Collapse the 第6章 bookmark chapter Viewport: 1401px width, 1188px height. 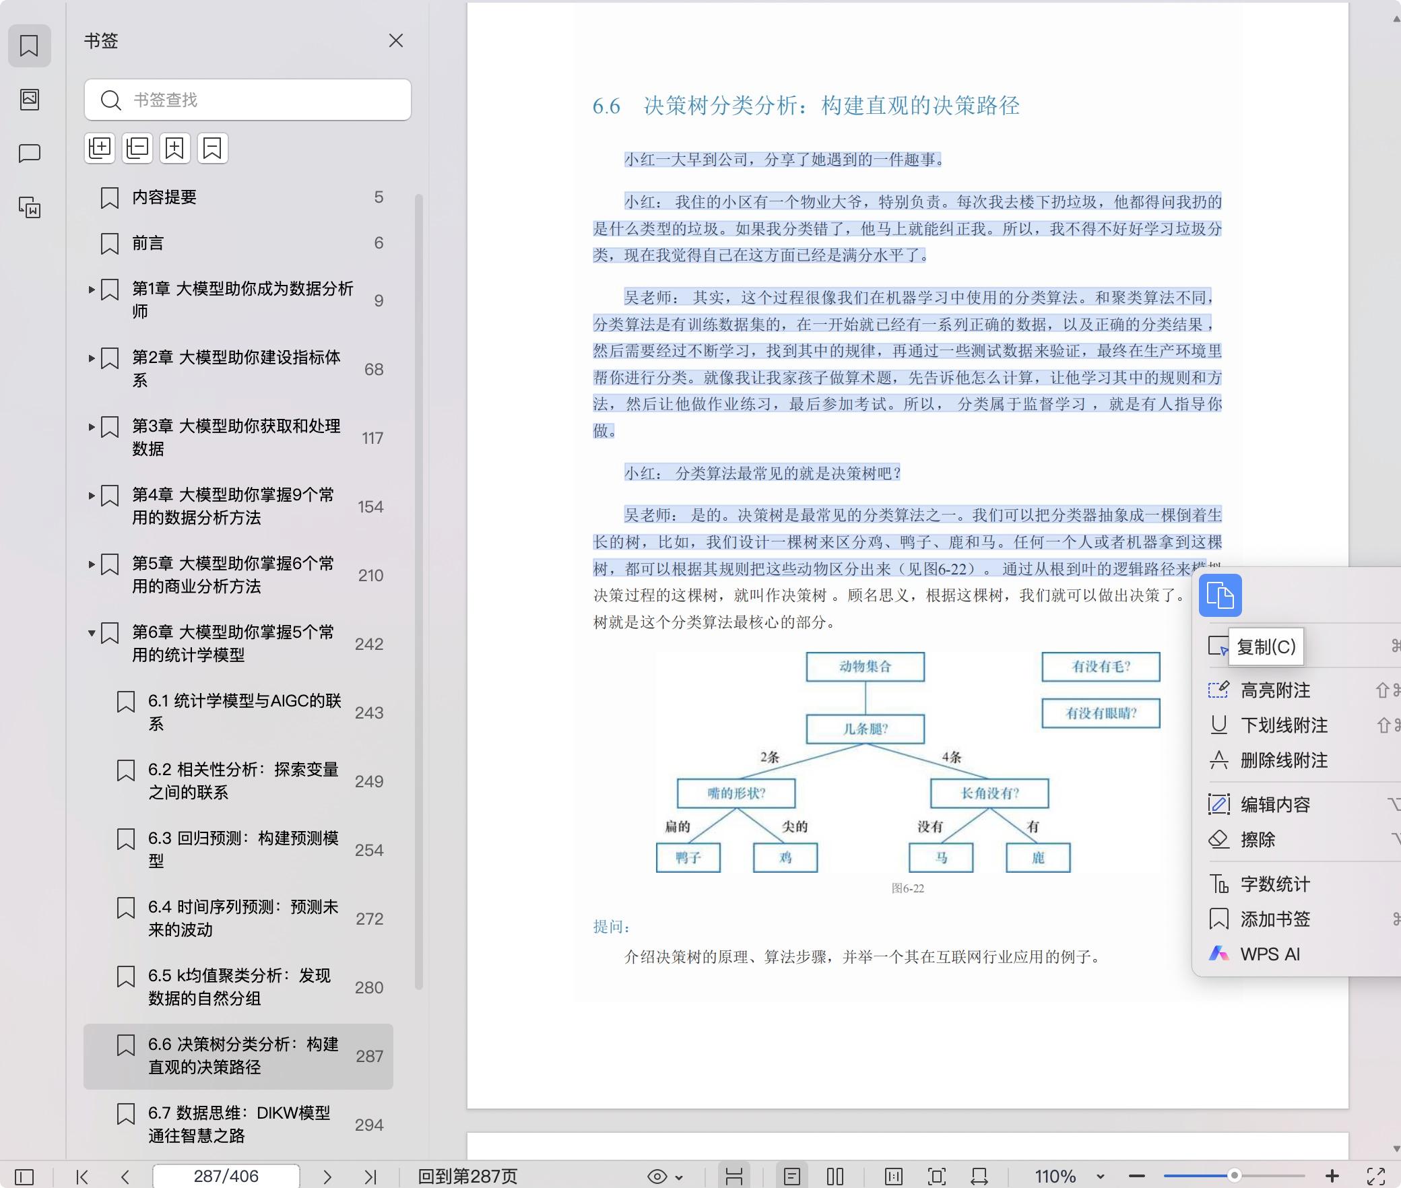click(92, 633)
